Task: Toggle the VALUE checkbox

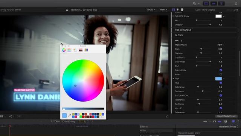Action: pos(221,108)
